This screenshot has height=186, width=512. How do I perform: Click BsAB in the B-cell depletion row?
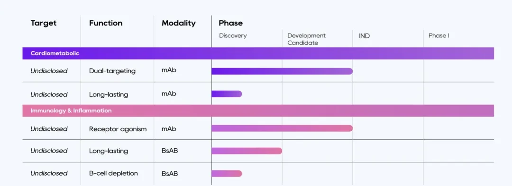(x=170, y=173)
